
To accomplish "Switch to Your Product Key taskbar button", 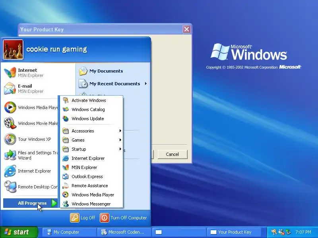I will pos(234,232).
